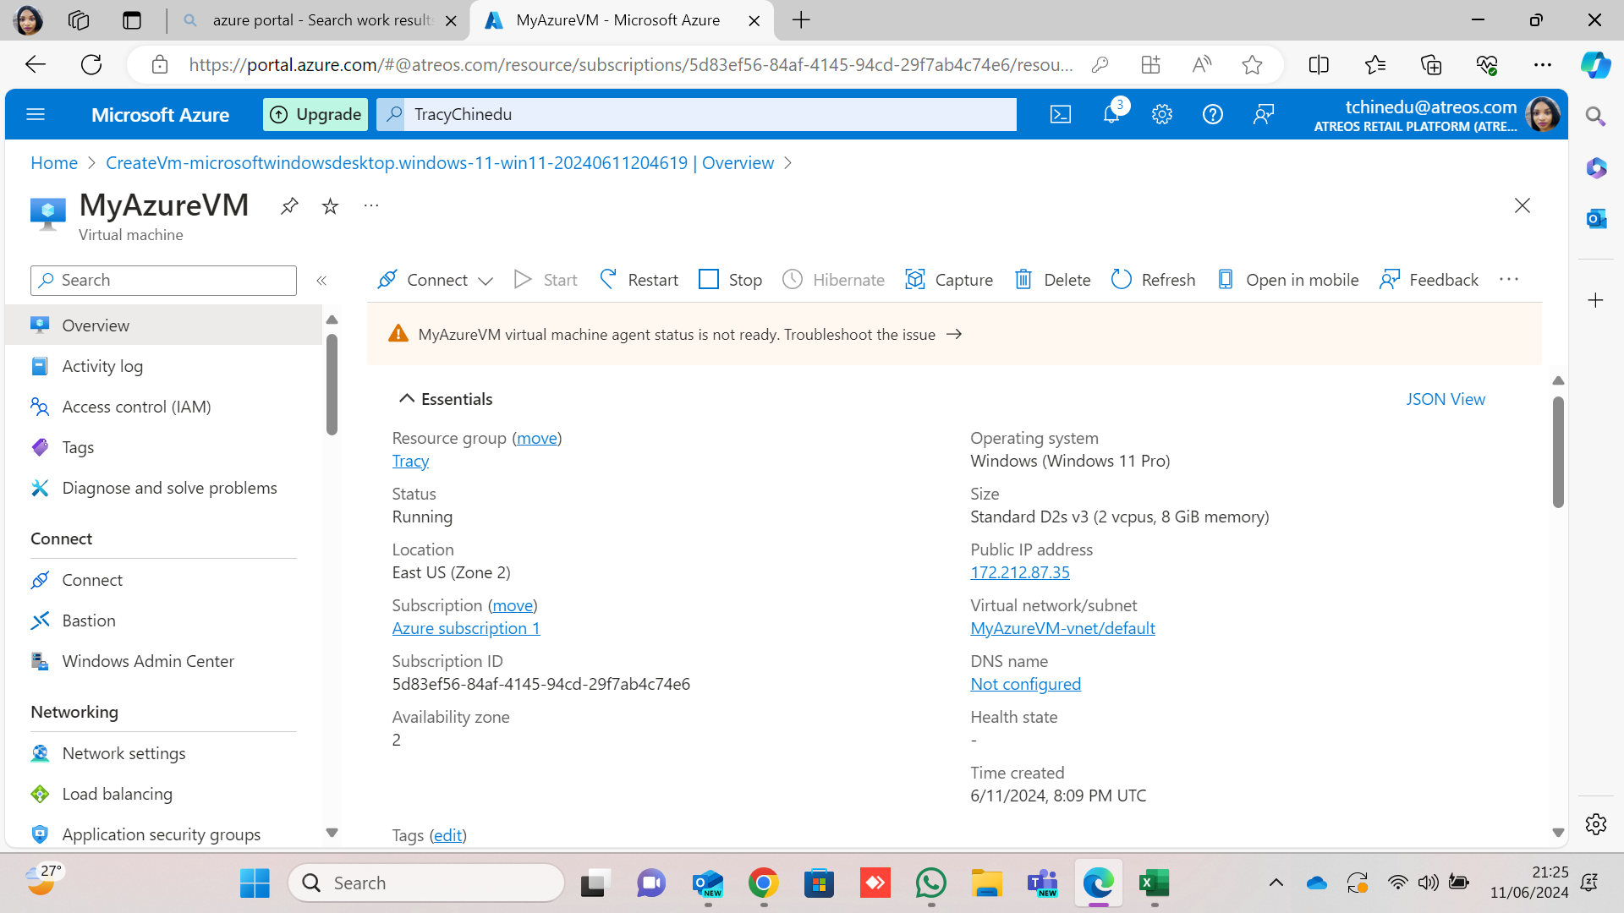The image size is (1624, 913).
Task: Click the main content vertical scrollbar
Action: point(1558,452)
